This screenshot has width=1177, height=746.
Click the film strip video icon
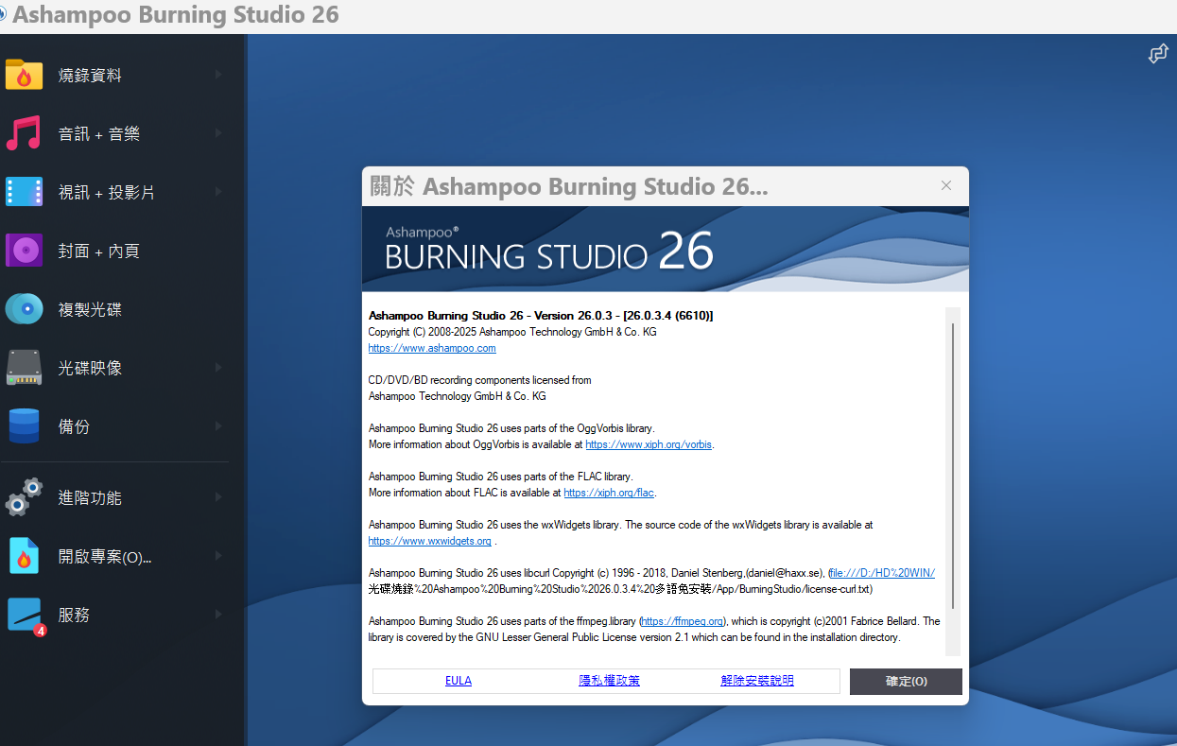pos(24,192)
